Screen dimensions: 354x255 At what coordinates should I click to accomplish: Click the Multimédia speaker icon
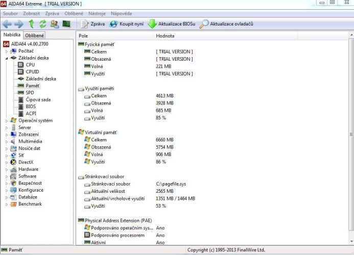[x=14, y=141]
